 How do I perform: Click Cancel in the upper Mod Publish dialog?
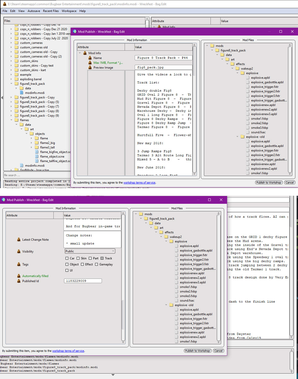point(289,182)
